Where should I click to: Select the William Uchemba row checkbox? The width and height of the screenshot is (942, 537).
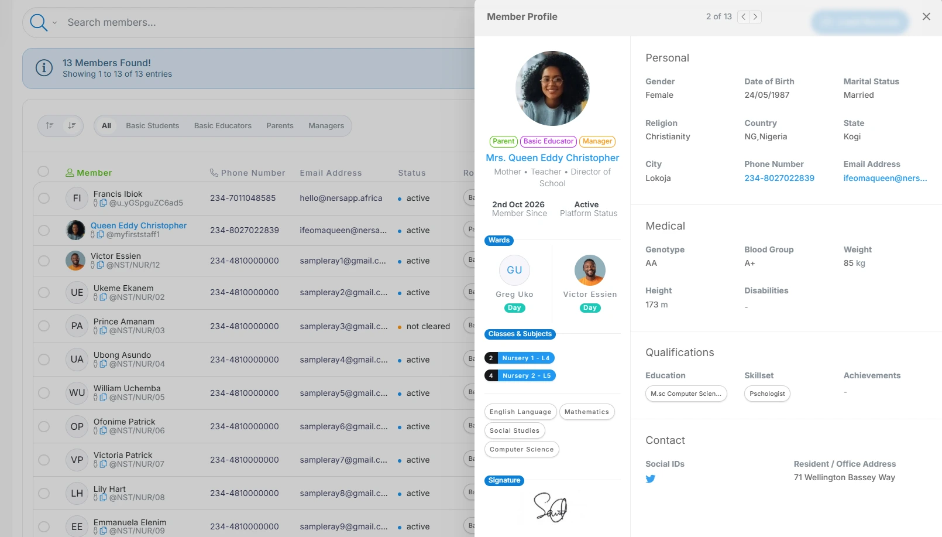pyautogui.click(x=44, y=392)
